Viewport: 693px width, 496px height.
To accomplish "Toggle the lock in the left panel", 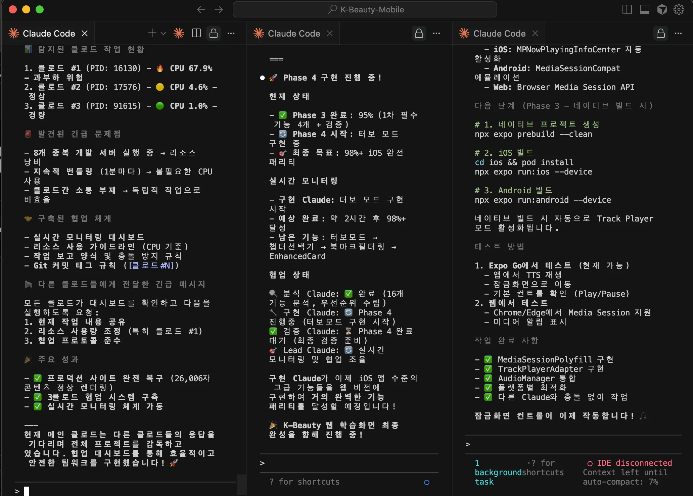I will click(214, 33).
